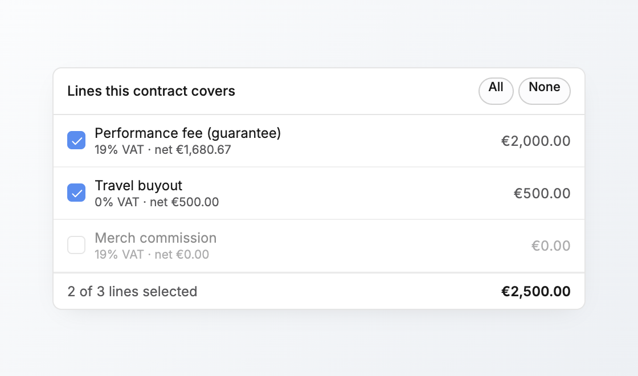Deselect all lines with the None button
This screenshot has height=376, width=638.
545,91
